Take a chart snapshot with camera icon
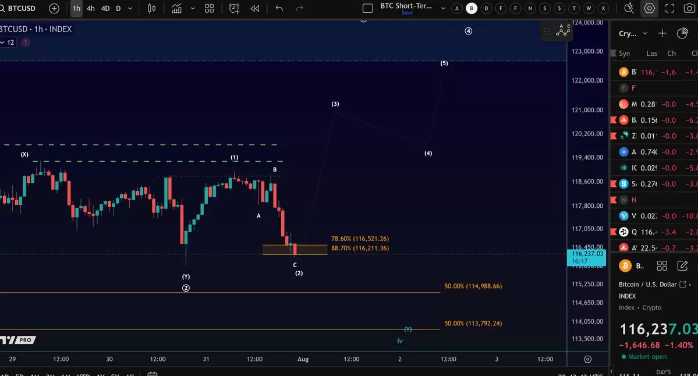Image resolution: width=698 pixels, height=376 pixels. point(689,9)
